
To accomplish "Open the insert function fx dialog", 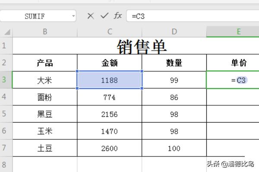I will (x=118, y=16).
